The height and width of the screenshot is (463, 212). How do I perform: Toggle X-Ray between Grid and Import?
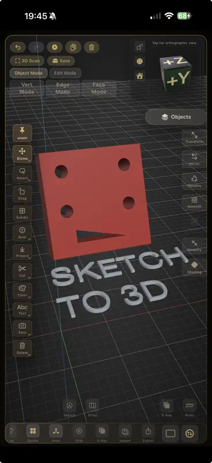click(102, 433)
